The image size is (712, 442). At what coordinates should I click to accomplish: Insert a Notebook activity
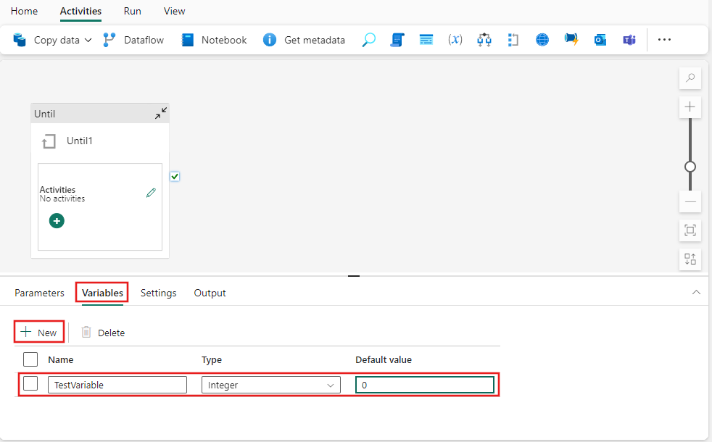pos(213,40)
